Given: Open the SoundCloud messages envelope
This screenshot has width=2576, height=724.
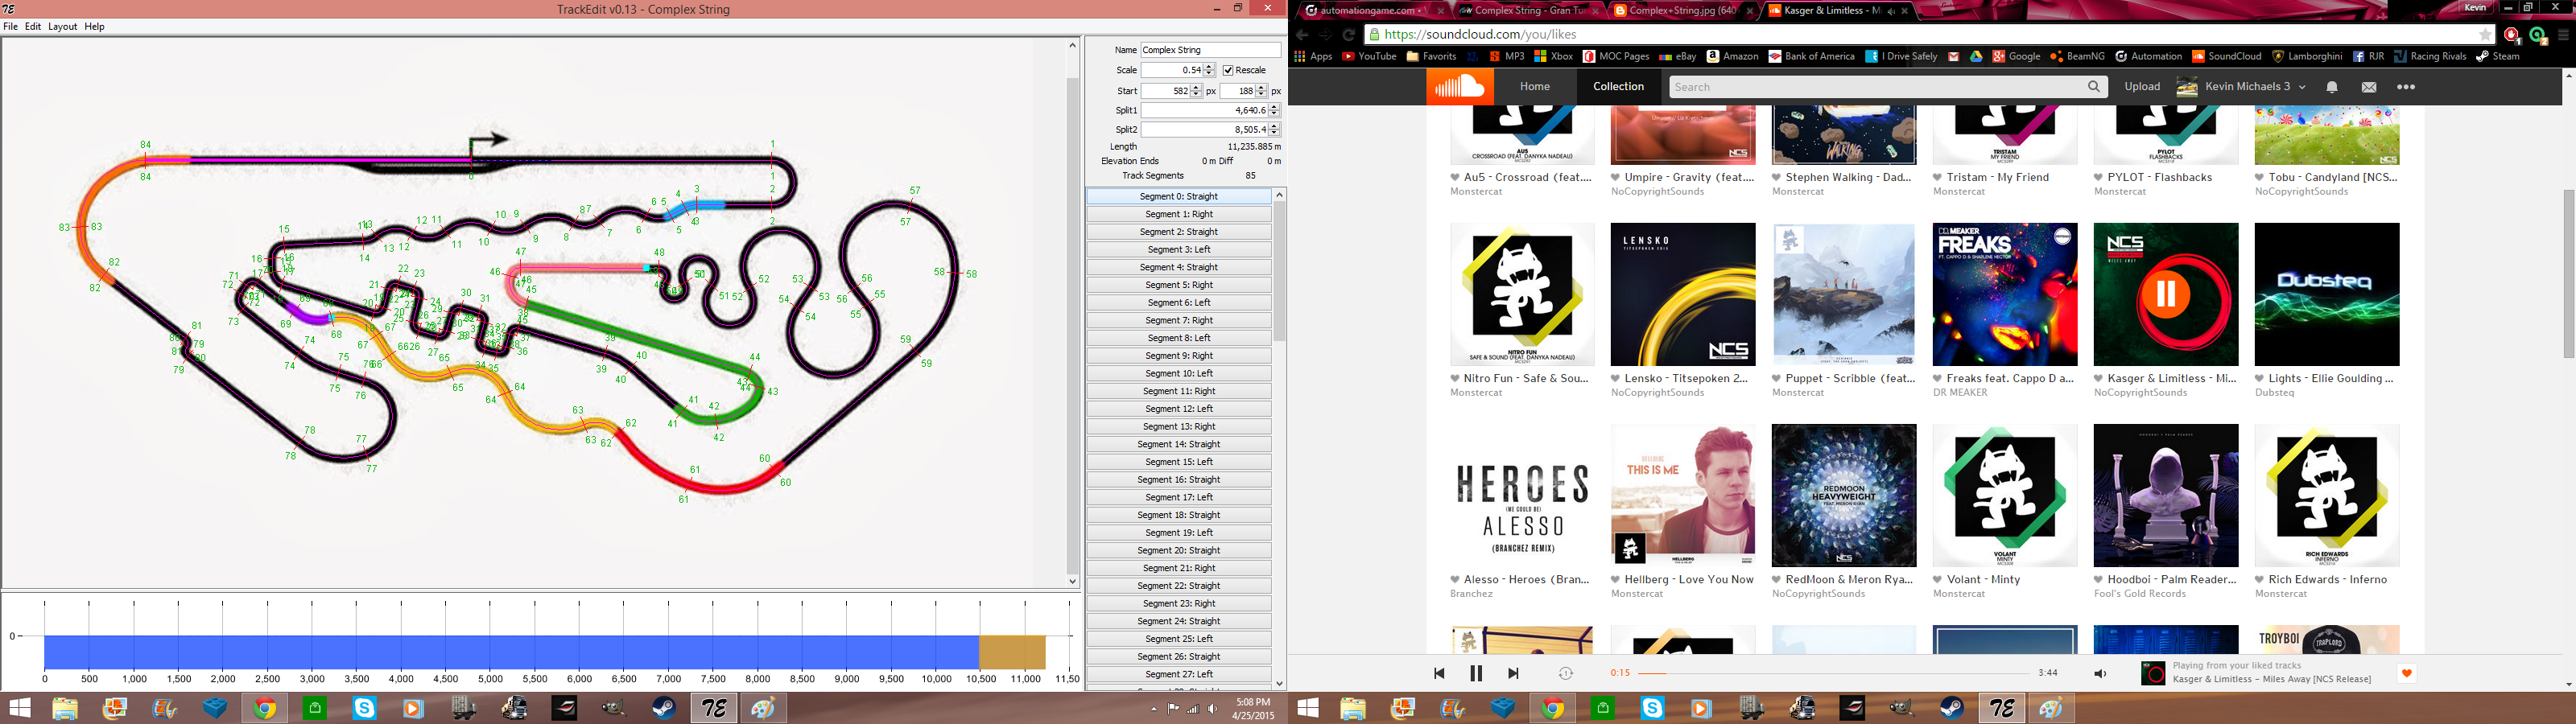Looking at the screenshot, I should tap(2369, 87).
